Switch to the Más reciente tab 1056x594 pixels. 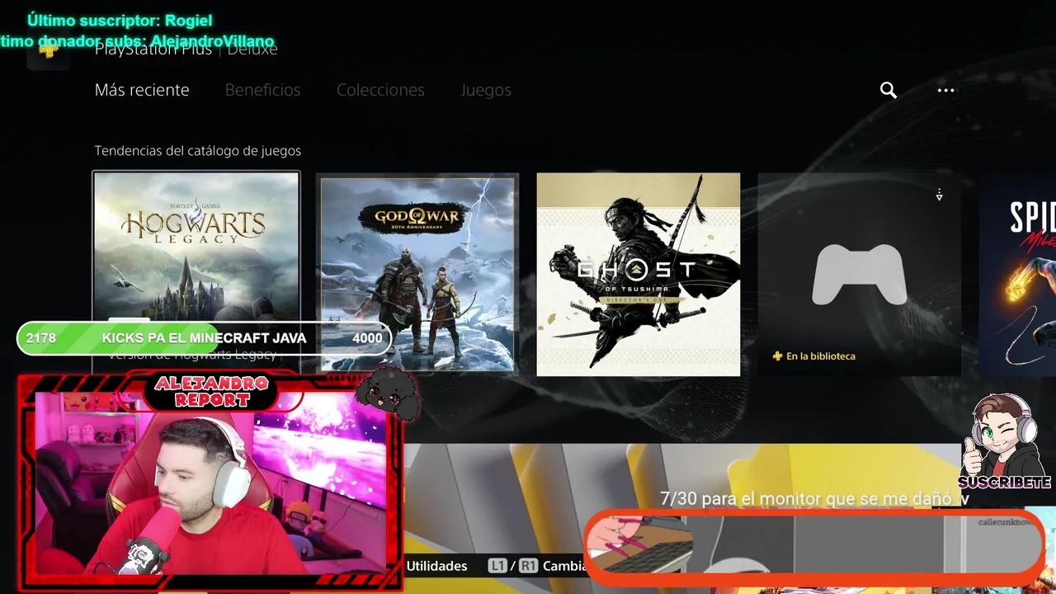[142, 90]
